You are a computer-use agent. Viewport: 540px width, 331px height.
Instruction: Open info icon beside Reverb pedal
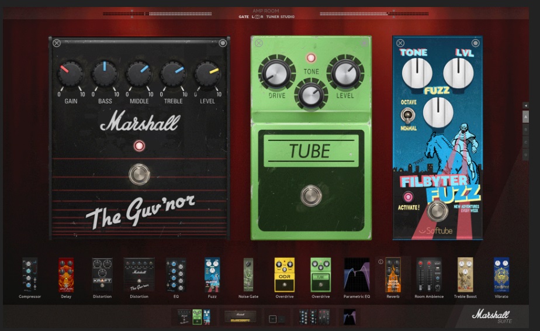pos(380,261)
